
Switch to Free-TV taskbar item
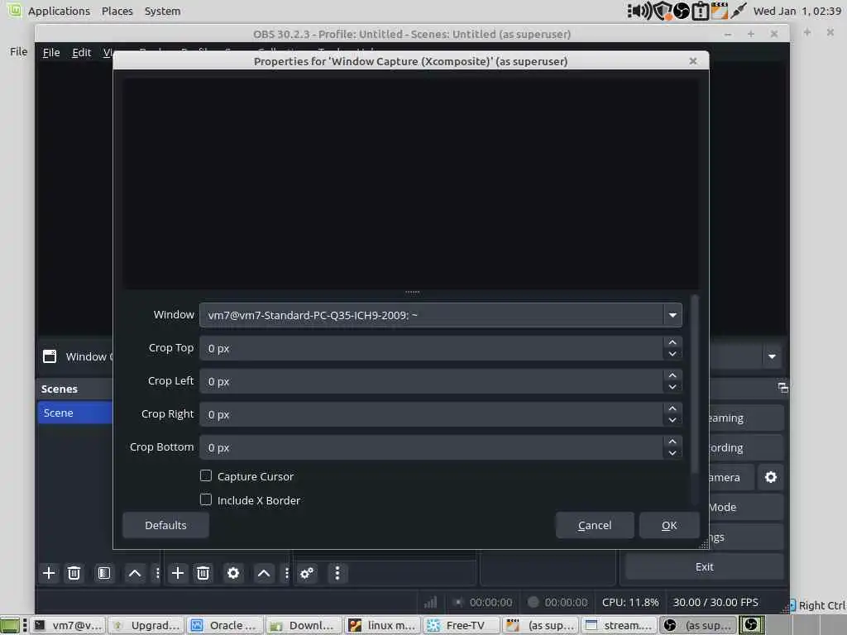(x=461, y=625)
